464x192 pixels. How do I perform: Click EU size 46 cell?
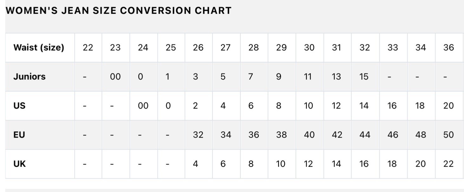pyautogui.click(x=392, y=135)
